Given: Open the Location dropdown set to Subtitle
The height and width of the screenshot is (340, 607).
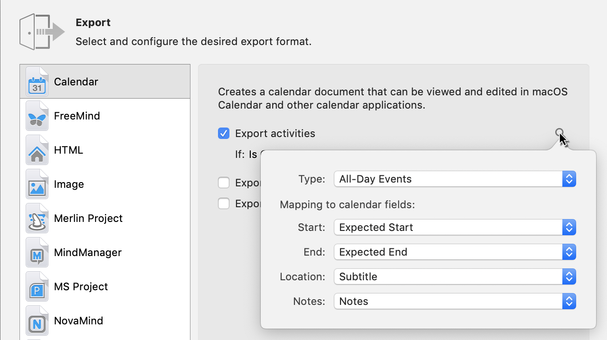Looking at the screenshot, I should click(569, 276).
